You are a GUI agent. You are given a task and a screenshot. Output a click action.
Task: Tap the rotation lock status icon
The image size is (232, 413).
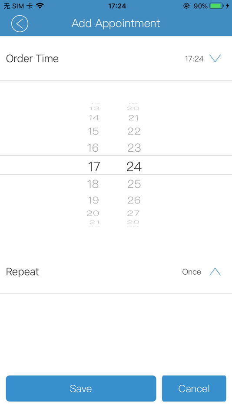(x=186, y=6)
